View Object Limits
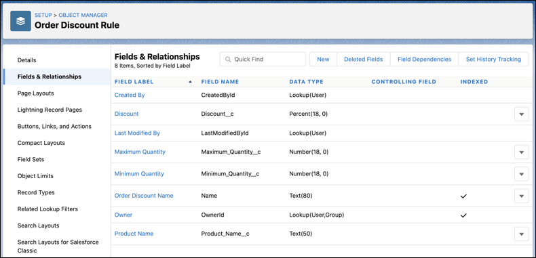 click(35, 176)
